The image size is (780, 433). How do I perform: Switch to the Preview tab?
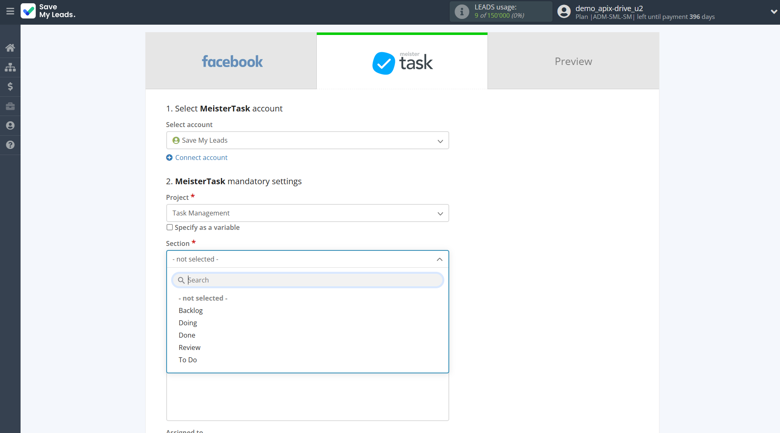click(x=573, y=61)
